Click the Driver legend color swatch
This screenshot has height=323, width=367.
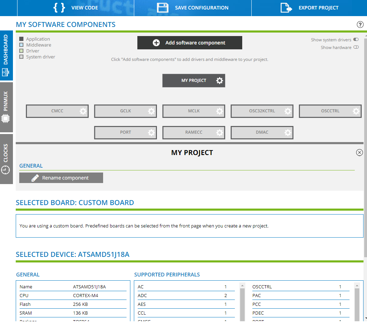coord(21,51)
